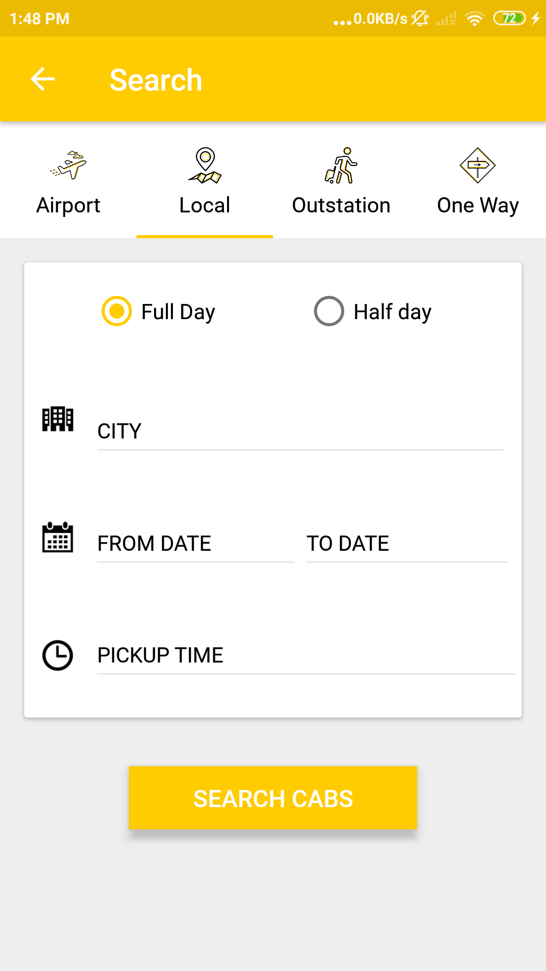Tap the One Way signpost icon
The height and width of the screenshot is (971, 546).
[477, 165]
